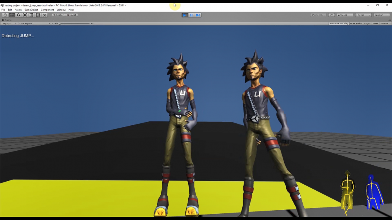This screenshot has height=220, width=392.
Task: Select the Hand tool
Action: point(5,15)
